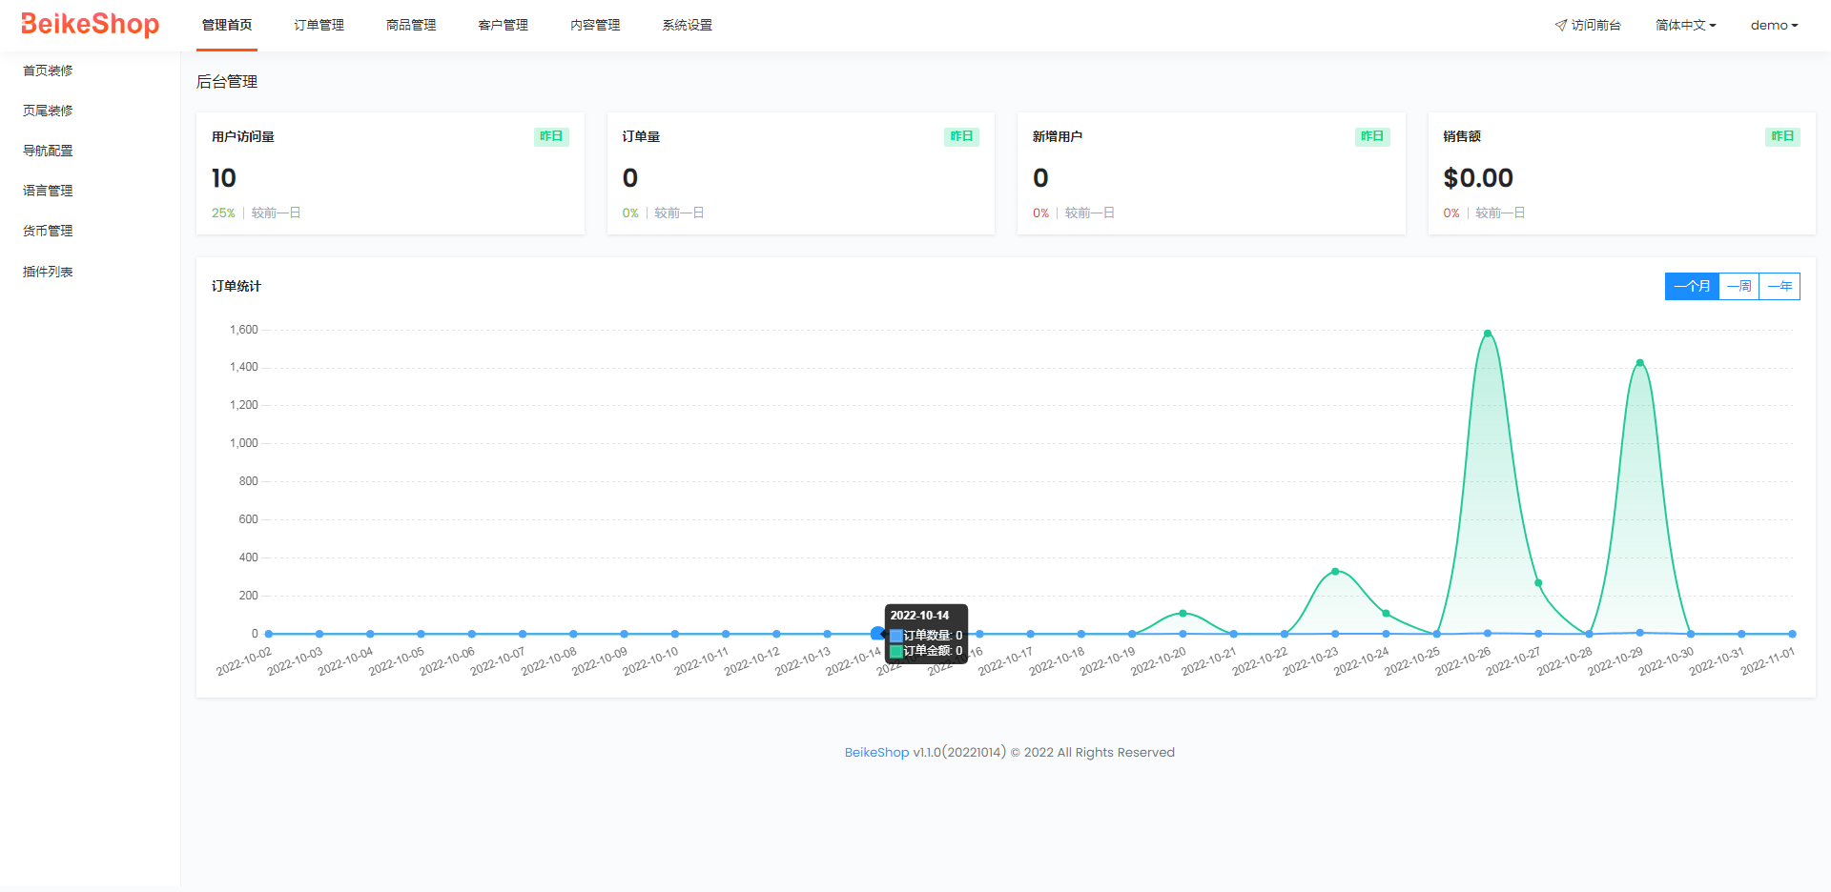1831x892 pixels.
Task: Click the green peak point at 2022-10-29
Action: tap(1640, 363)
